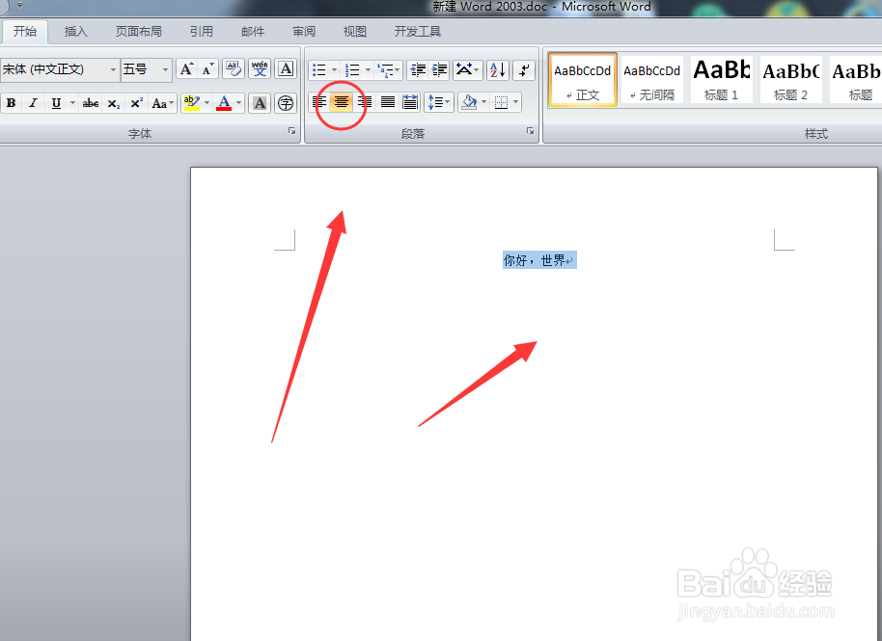Open borders dropdown arrow
Viewport: 882px width, 641px height.
pos(516,102)
